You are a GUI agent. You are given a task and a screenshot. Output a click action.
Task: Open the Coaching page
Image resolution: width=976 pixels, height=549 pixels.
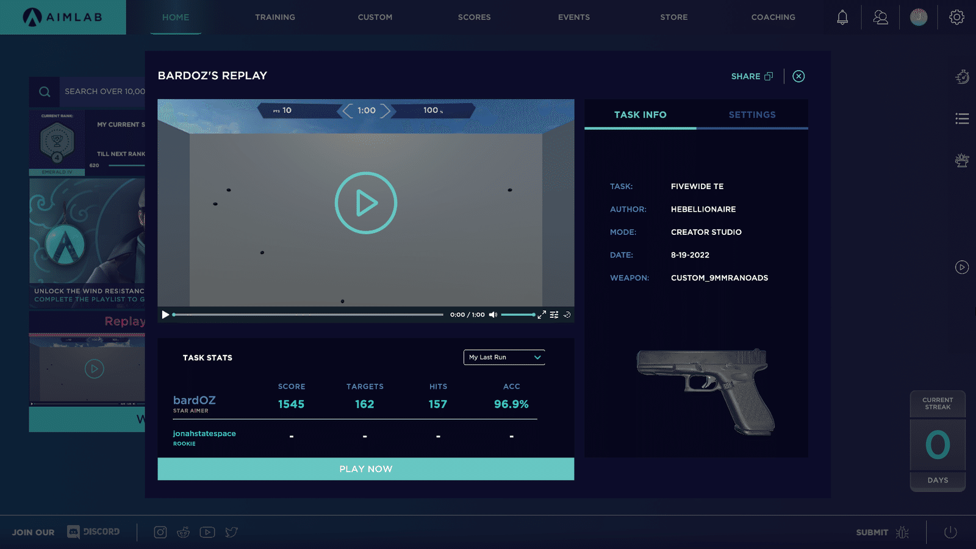coord(773,17)
